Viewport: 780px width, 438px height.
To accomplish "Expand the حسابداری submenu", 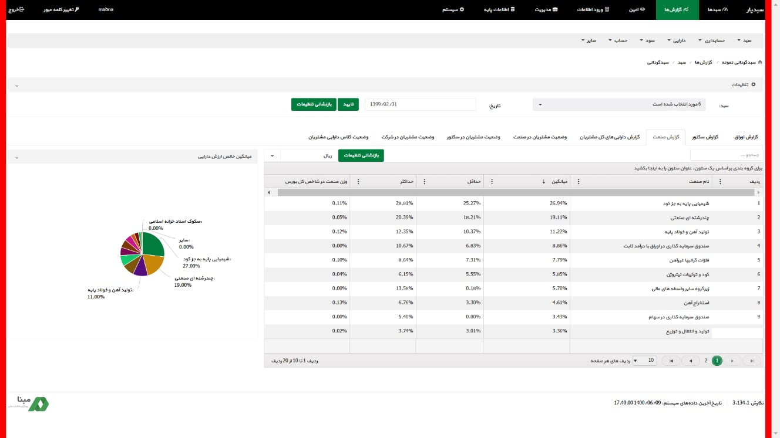I will (711, 40).
